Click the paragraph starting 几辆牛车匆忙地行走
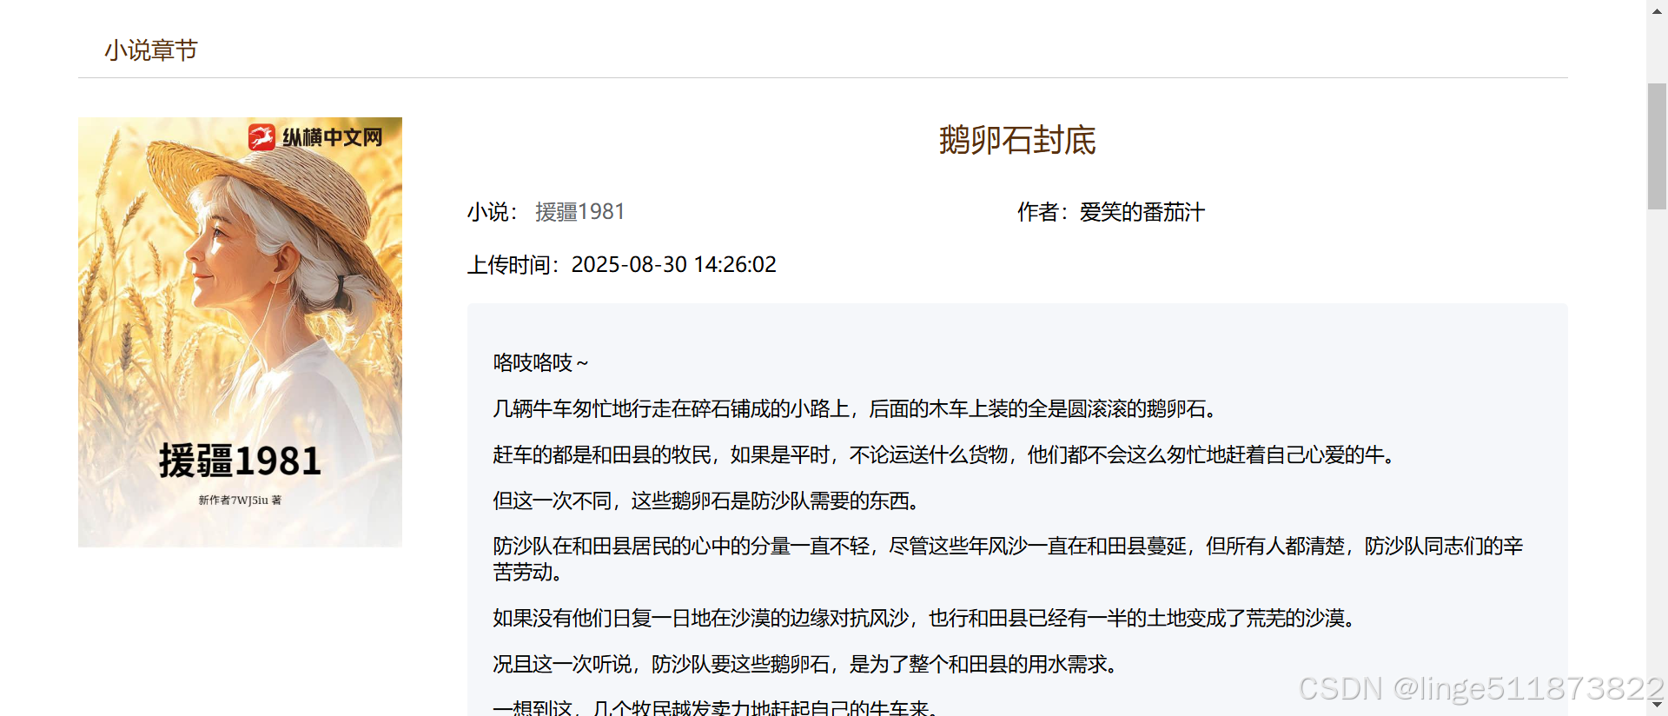 click(857, 408)
